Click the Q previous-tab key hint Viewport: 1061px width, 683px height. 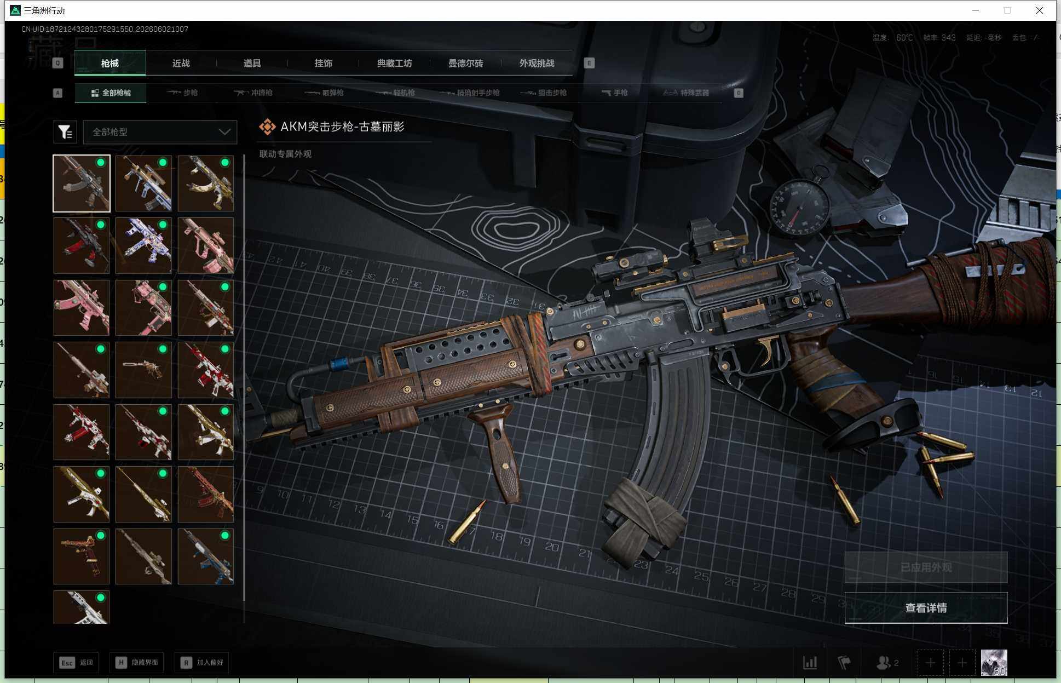[x=57, y=63]
